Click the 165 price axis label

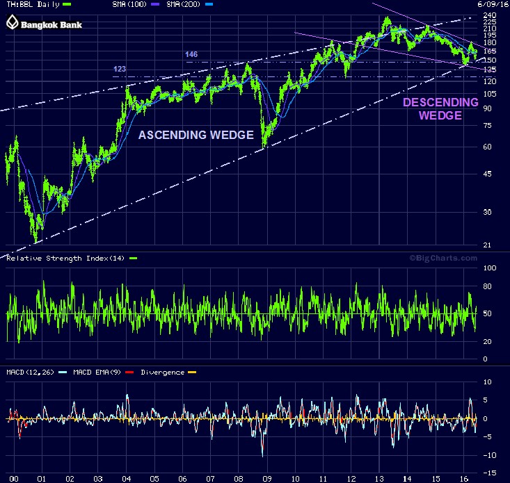490,51
